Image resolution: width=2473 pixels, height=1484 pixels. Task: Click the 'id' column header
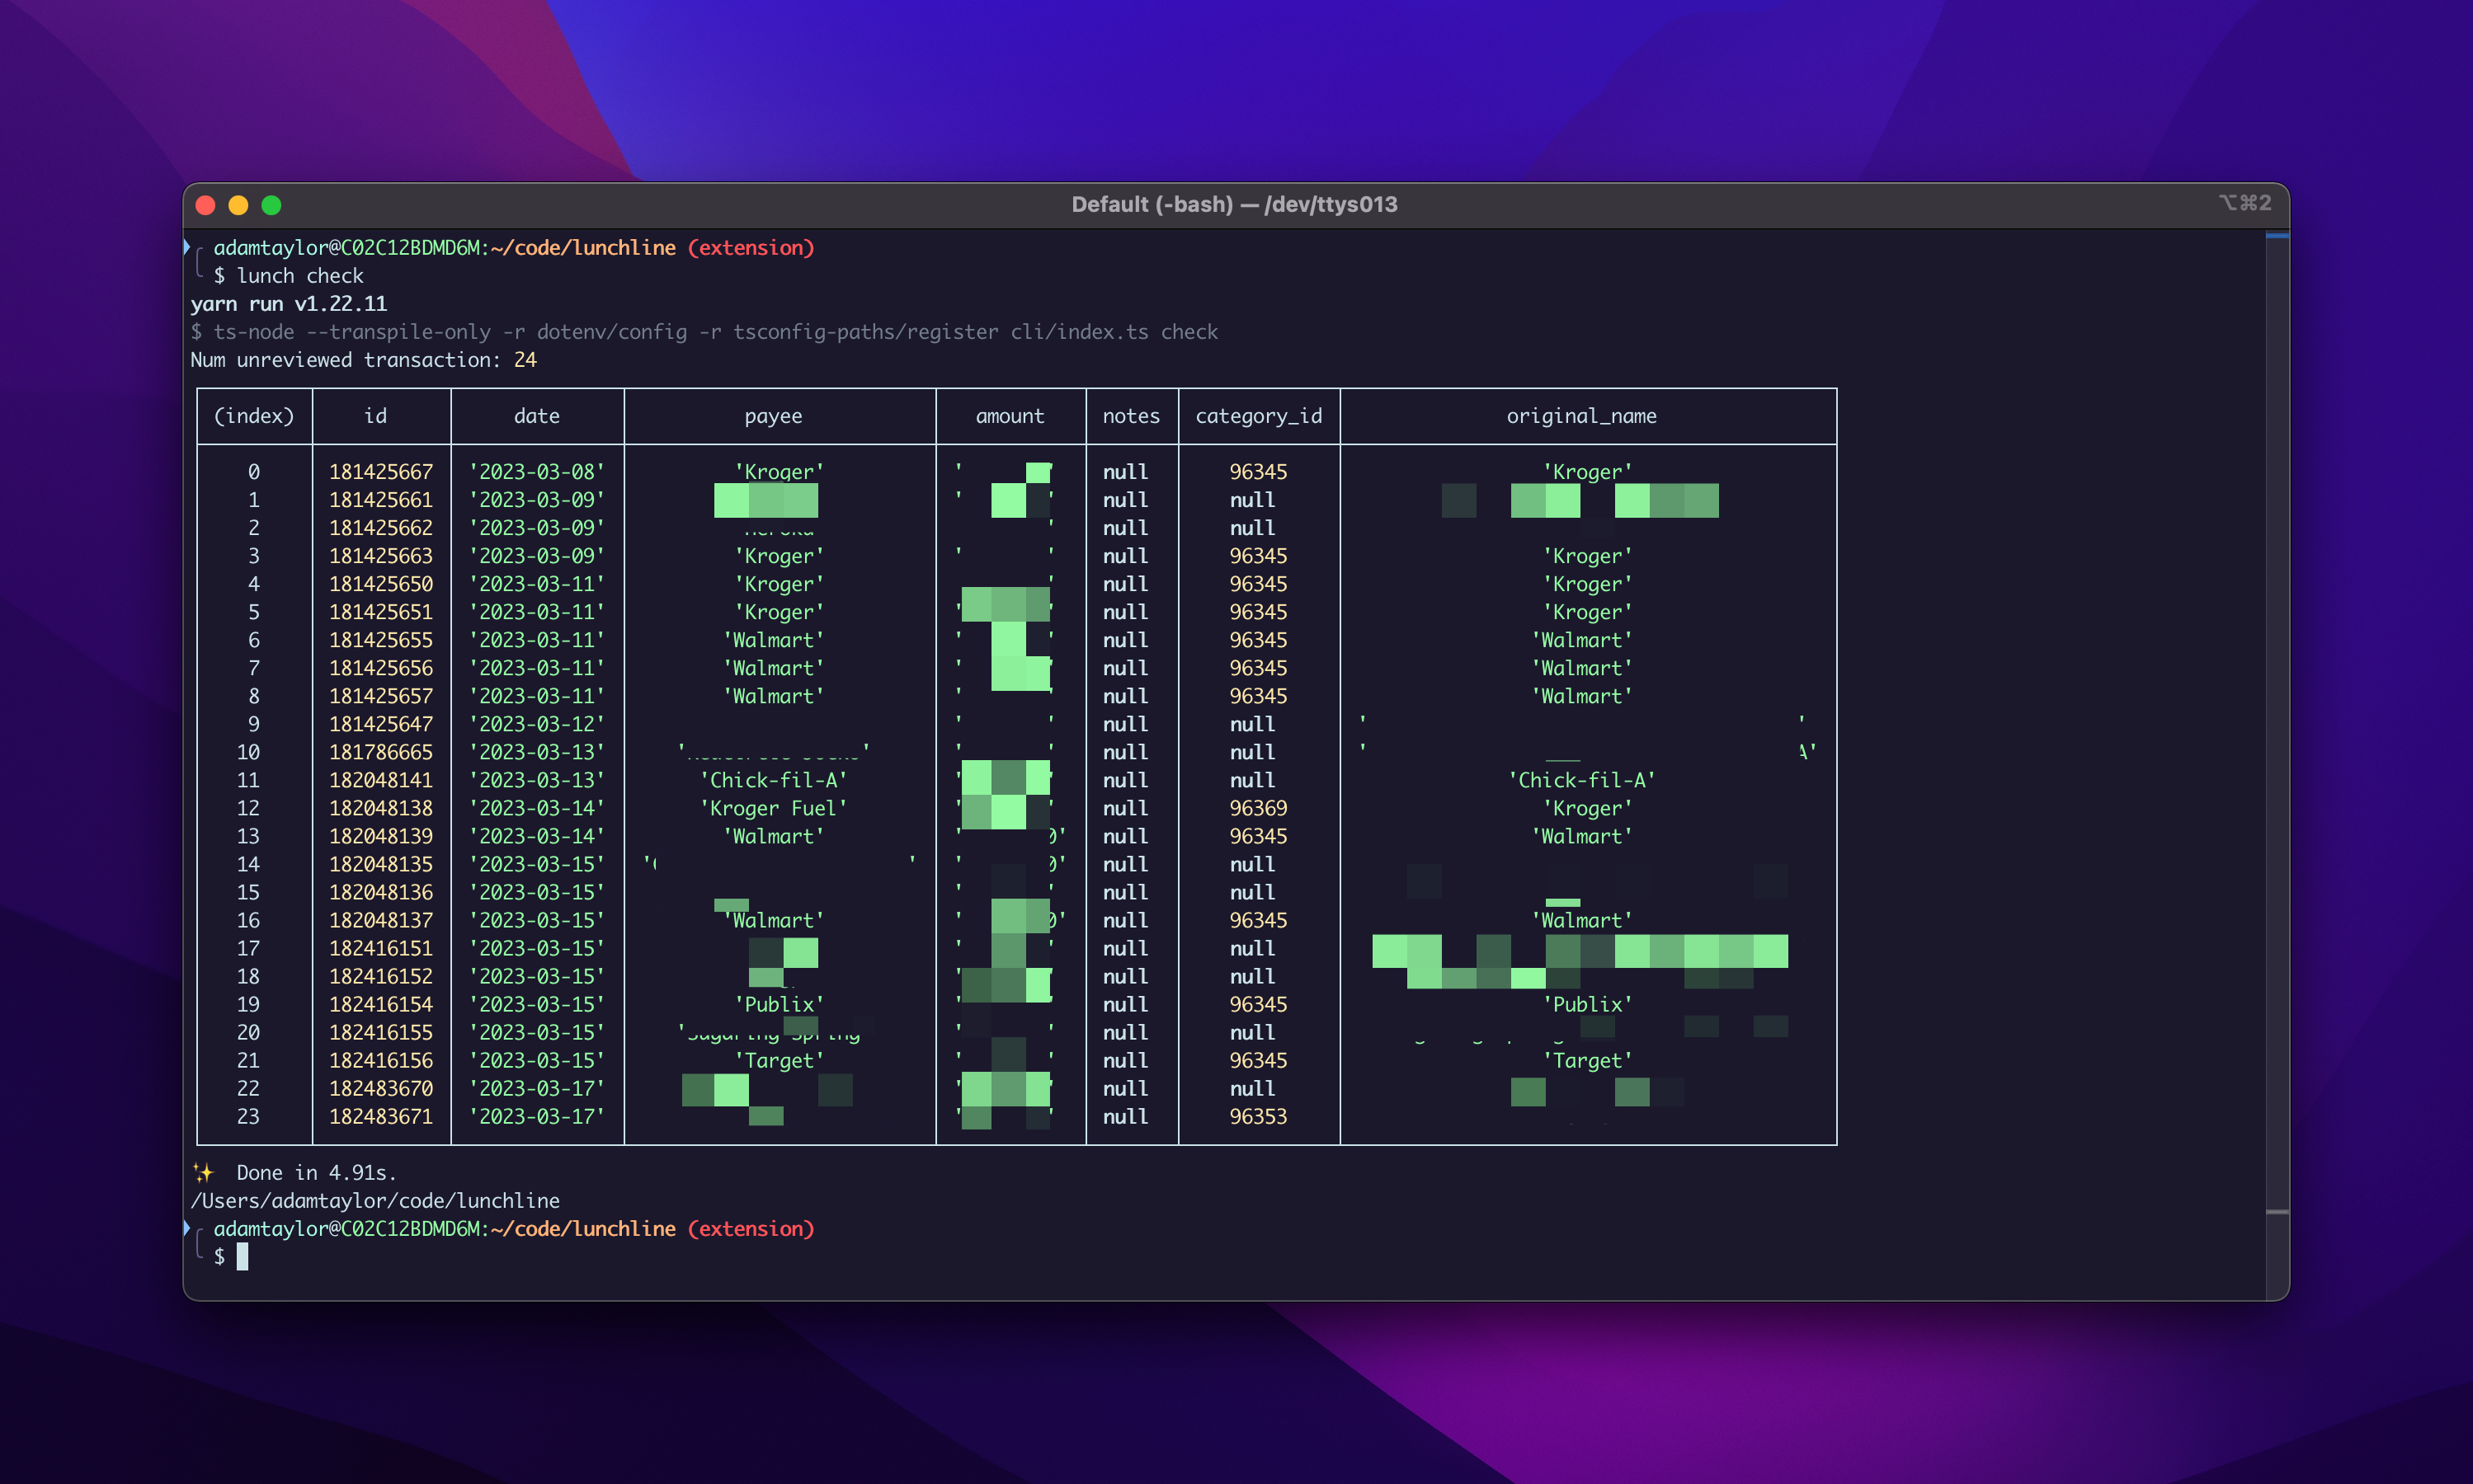375,416
